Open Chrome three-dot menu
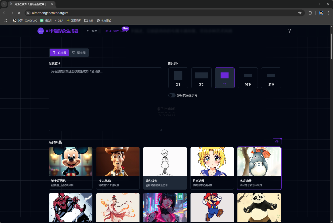This screenshot has width=333, height=223. click(x=328, y=13)
